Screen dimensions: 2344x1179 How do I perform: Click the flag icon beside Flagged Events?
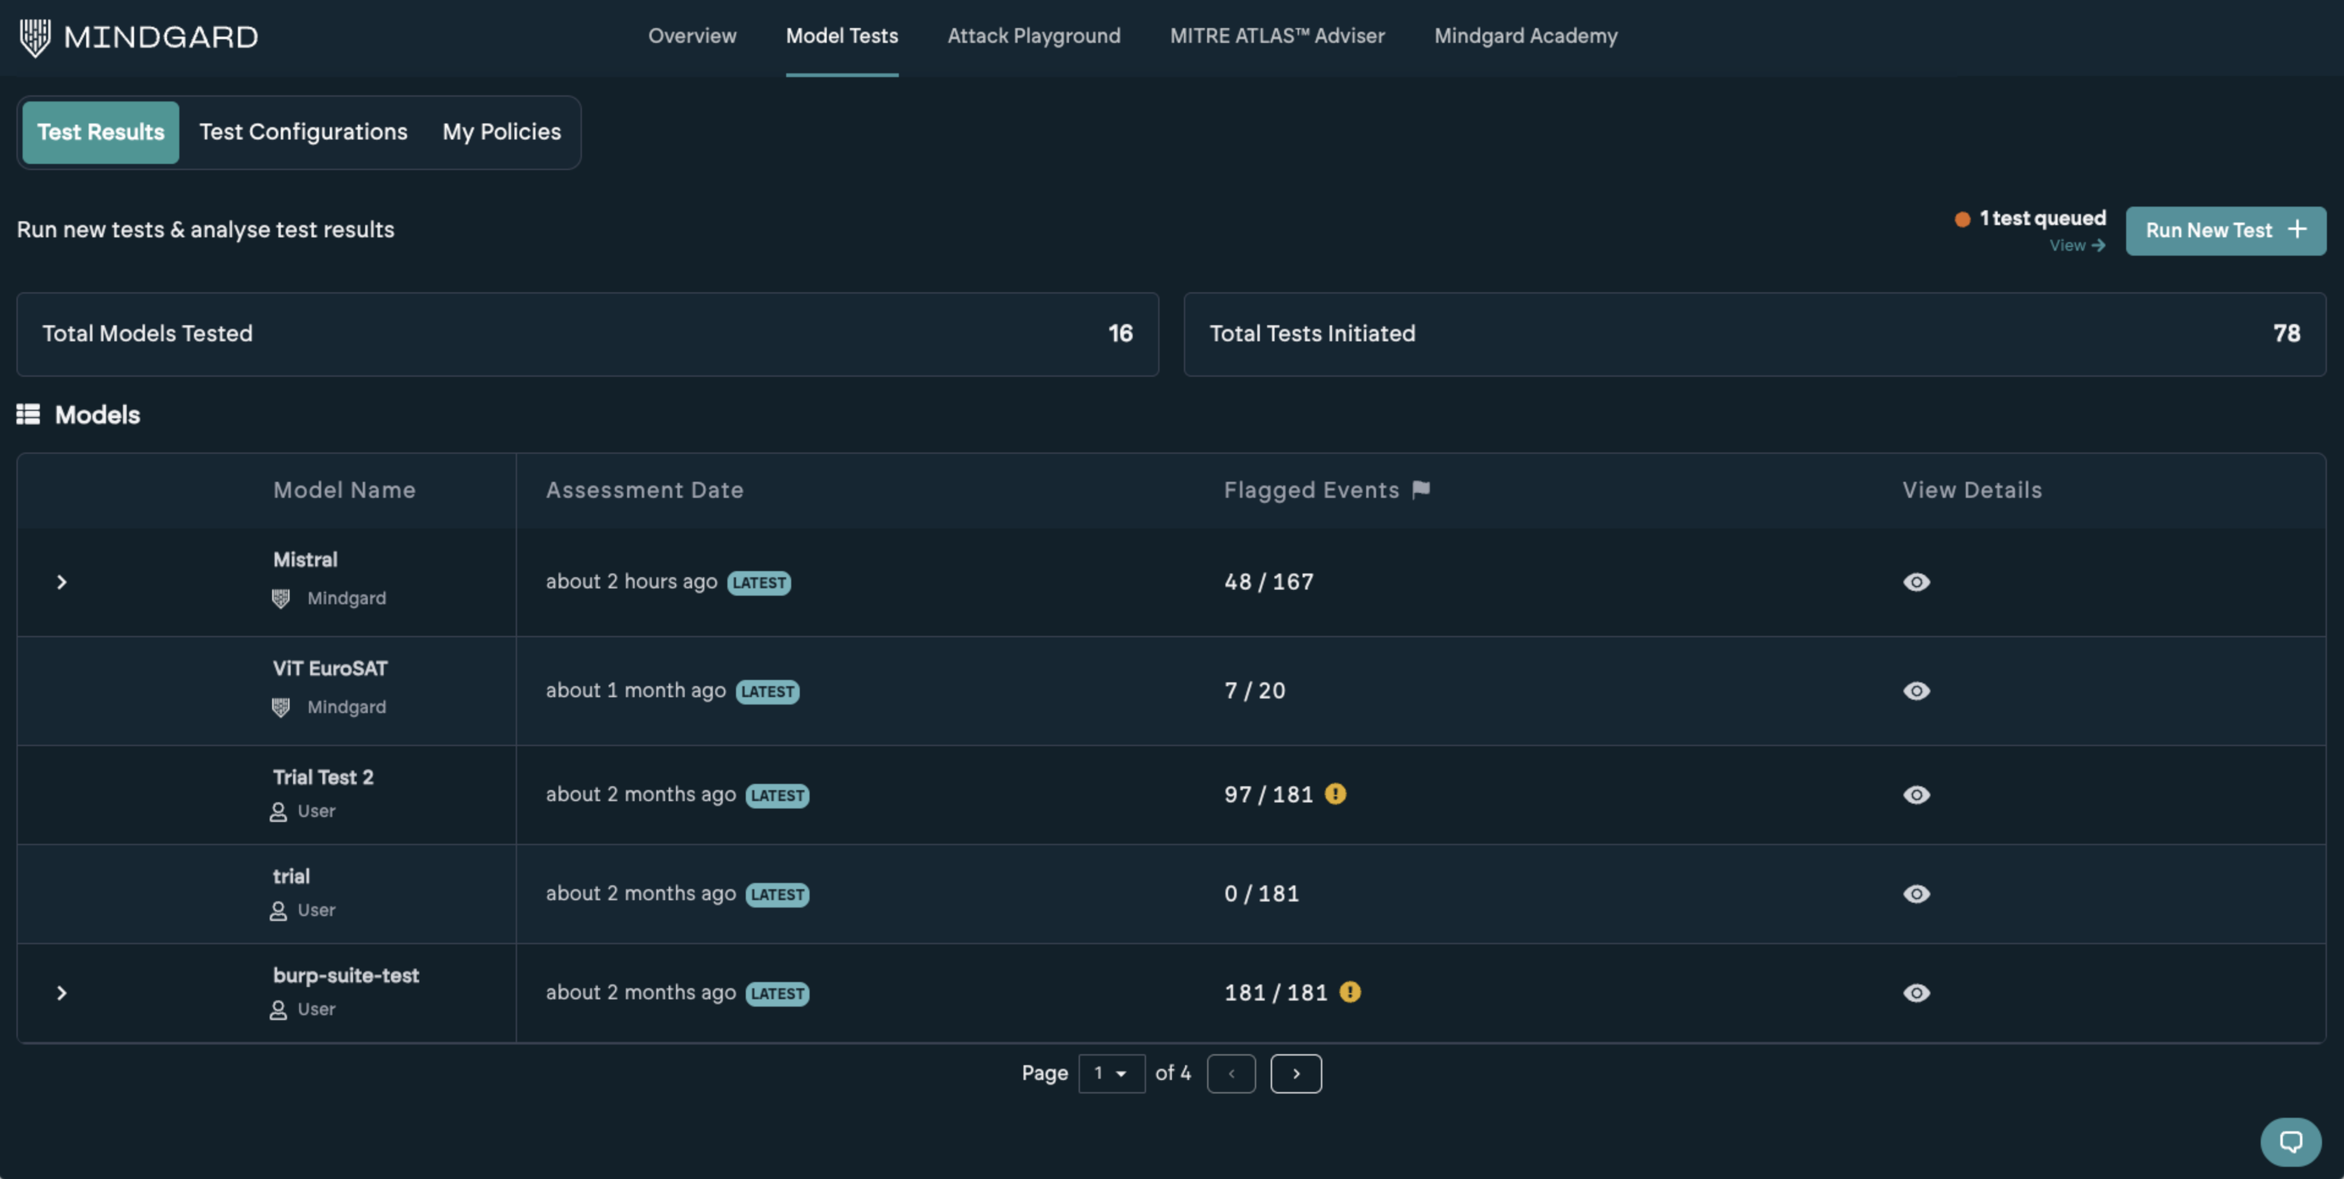click(1421, 489)
